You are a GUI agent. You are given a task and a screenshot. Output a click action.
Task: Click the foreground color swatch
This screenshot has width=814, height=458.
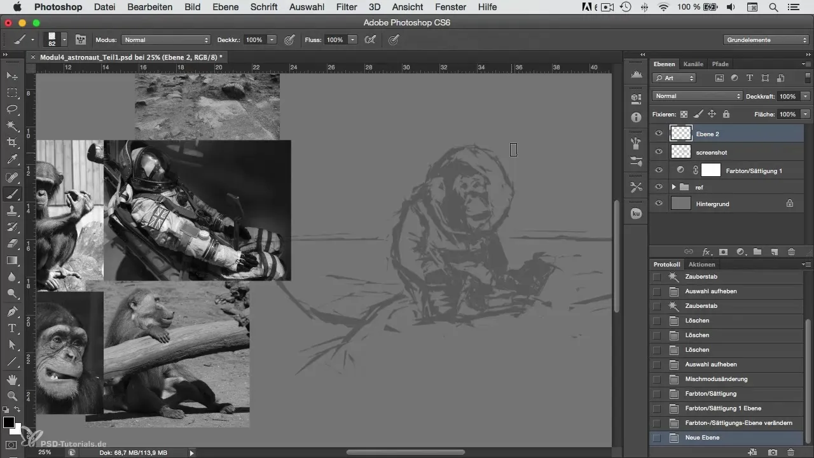(8, 422)
